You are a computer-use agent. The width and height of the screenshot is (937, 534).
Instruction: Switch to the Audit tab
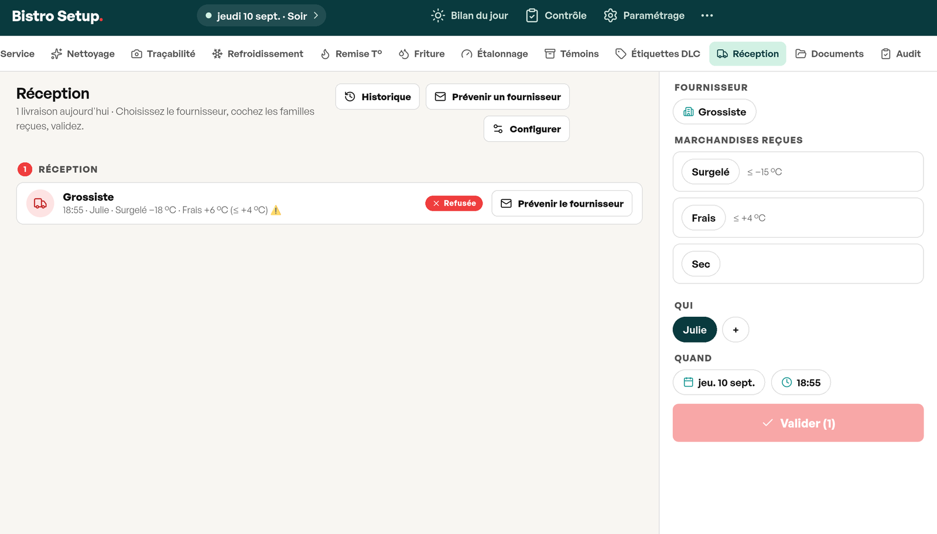point(901,54)
